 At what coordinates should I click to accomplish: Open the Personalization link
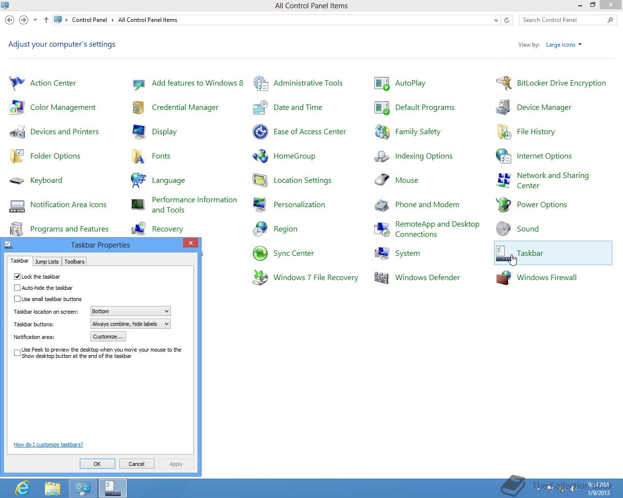tap(299, 205)
